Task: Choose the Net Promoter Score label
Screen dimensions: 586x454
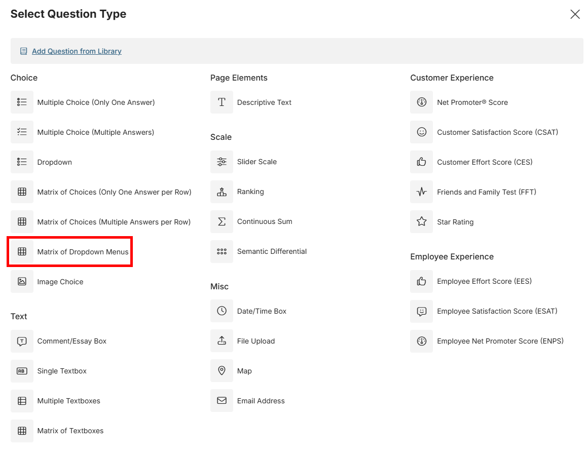Action: click(472, 102)
